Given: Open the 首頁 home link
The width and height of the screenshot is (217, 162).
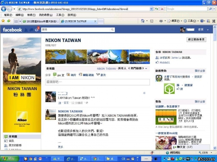Looking at the screenshot, I should (x=201, y=30).
